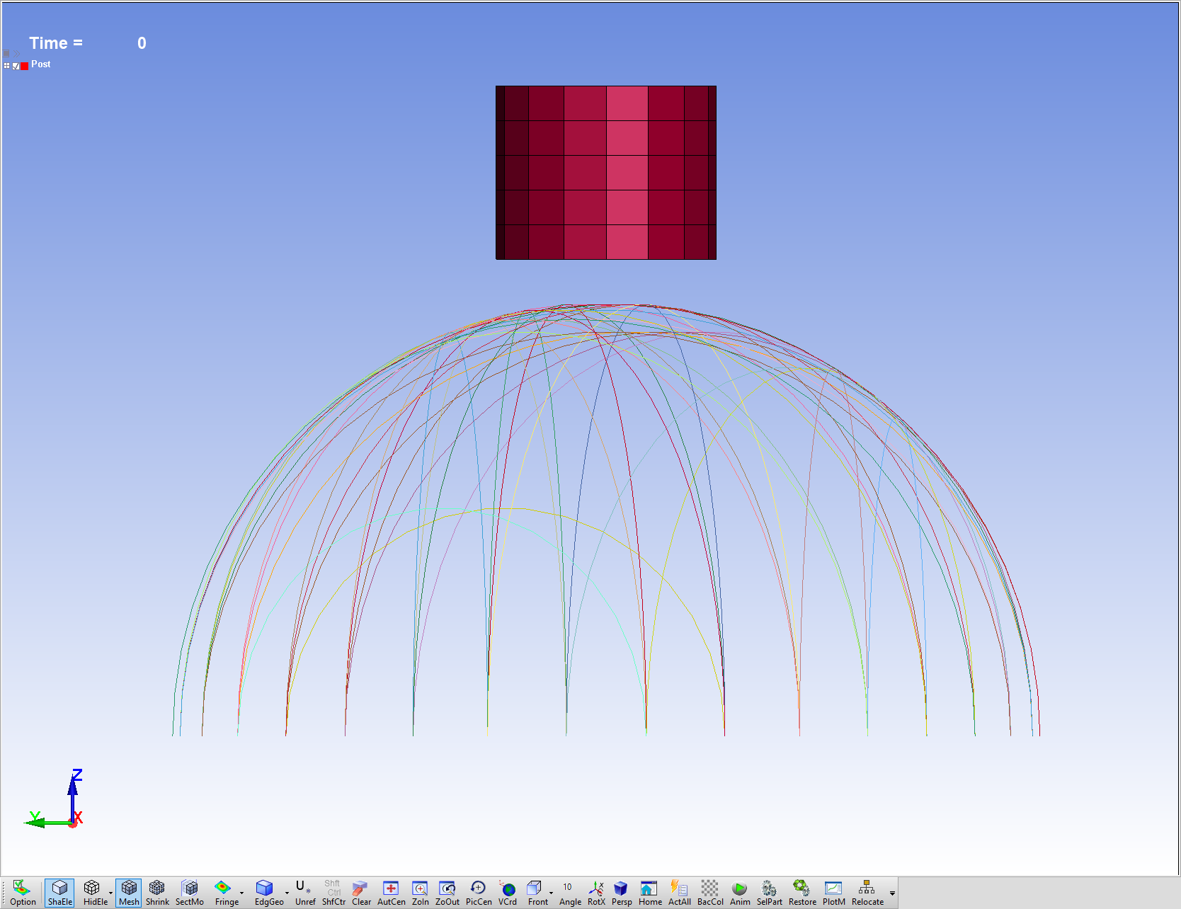Expand the Front view dropdown arrow
The width and height of the screenshot is (1181, 909).
[x=551, y=893]
